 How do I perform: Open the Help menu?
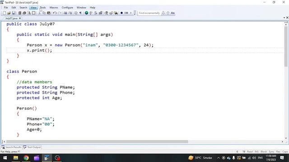pyautogui.click(x=92, y=8)
